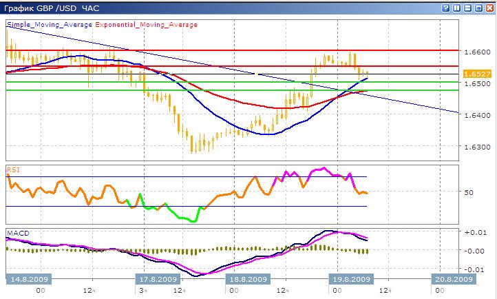Screen dimensions: 497x299
Task: Select the 19.8.2009 date marker
Action: [350, 279]
